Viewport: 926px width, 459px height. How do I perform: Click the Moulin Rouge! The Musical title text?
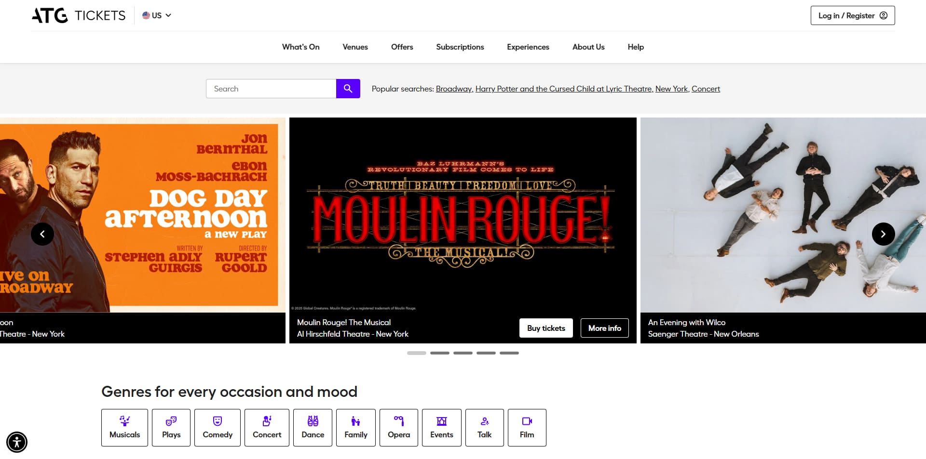pyautogui.click(x=344, y=322)
